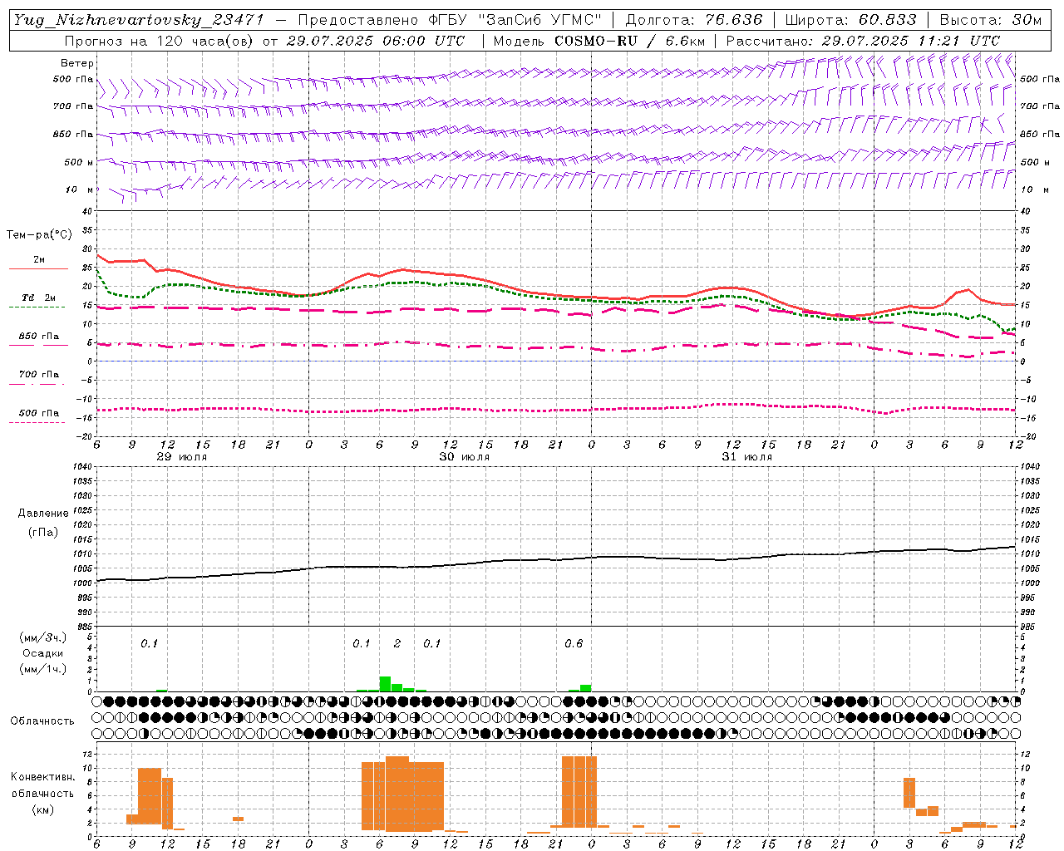Click the Тем-ра(°C) temperature panel label
Image resolution: width=1064 pixels, height=851 pixels.
click(39, 235)
